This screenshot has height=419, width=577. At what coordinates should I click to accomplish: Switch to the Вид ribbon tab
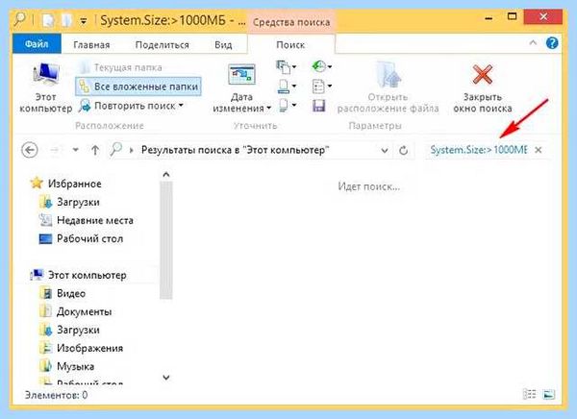(x=223, y=45)
